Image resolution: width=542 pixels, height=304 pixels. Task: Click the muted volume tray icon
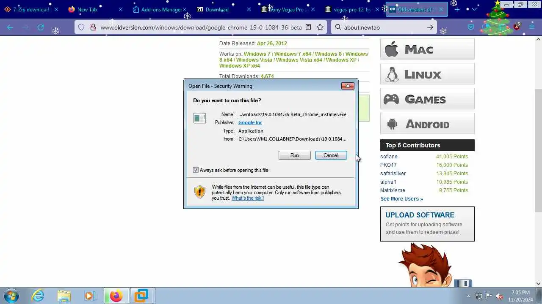click(500, 296)
